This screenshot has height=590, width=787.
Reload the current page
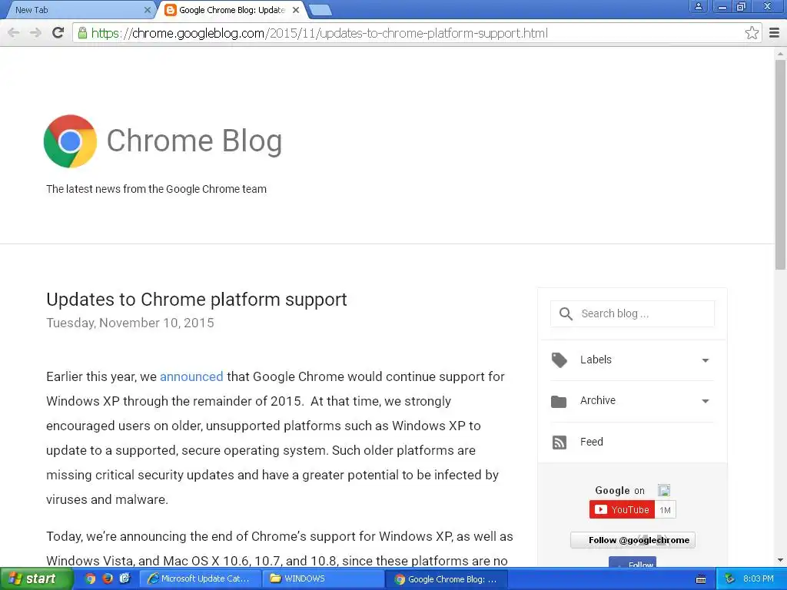58,33
